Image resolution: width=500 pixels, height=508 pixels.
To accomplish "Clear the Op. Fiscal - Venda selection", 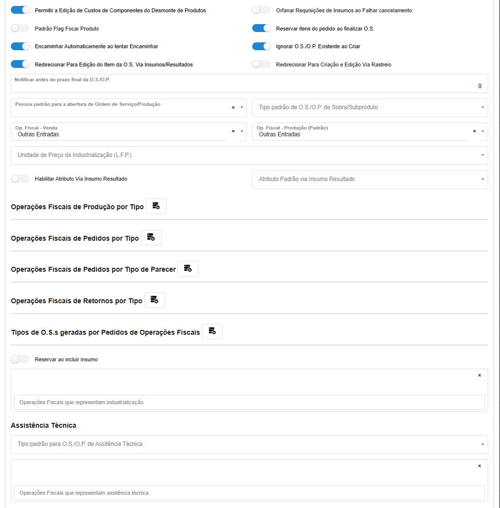I will pos(233,131).
